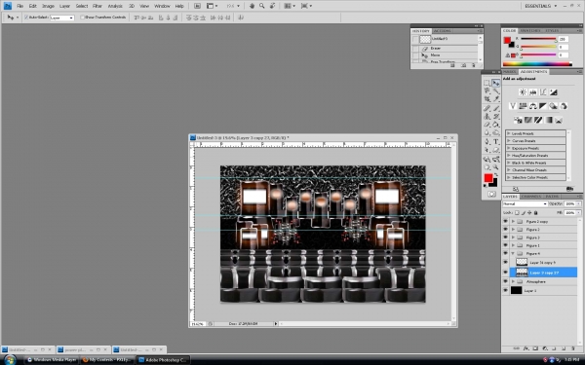Switch to the Paths tab
The width and height of the screenshot is (585, 365).
[x=552, y=197]
